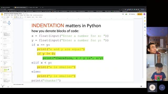
Task: Open the View menu
Action: tap(9, 15)
